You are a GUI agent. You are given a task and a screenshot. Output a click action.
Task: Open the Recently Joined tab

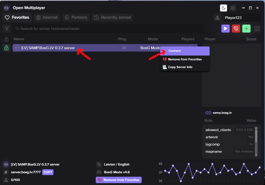pos(112,17)
